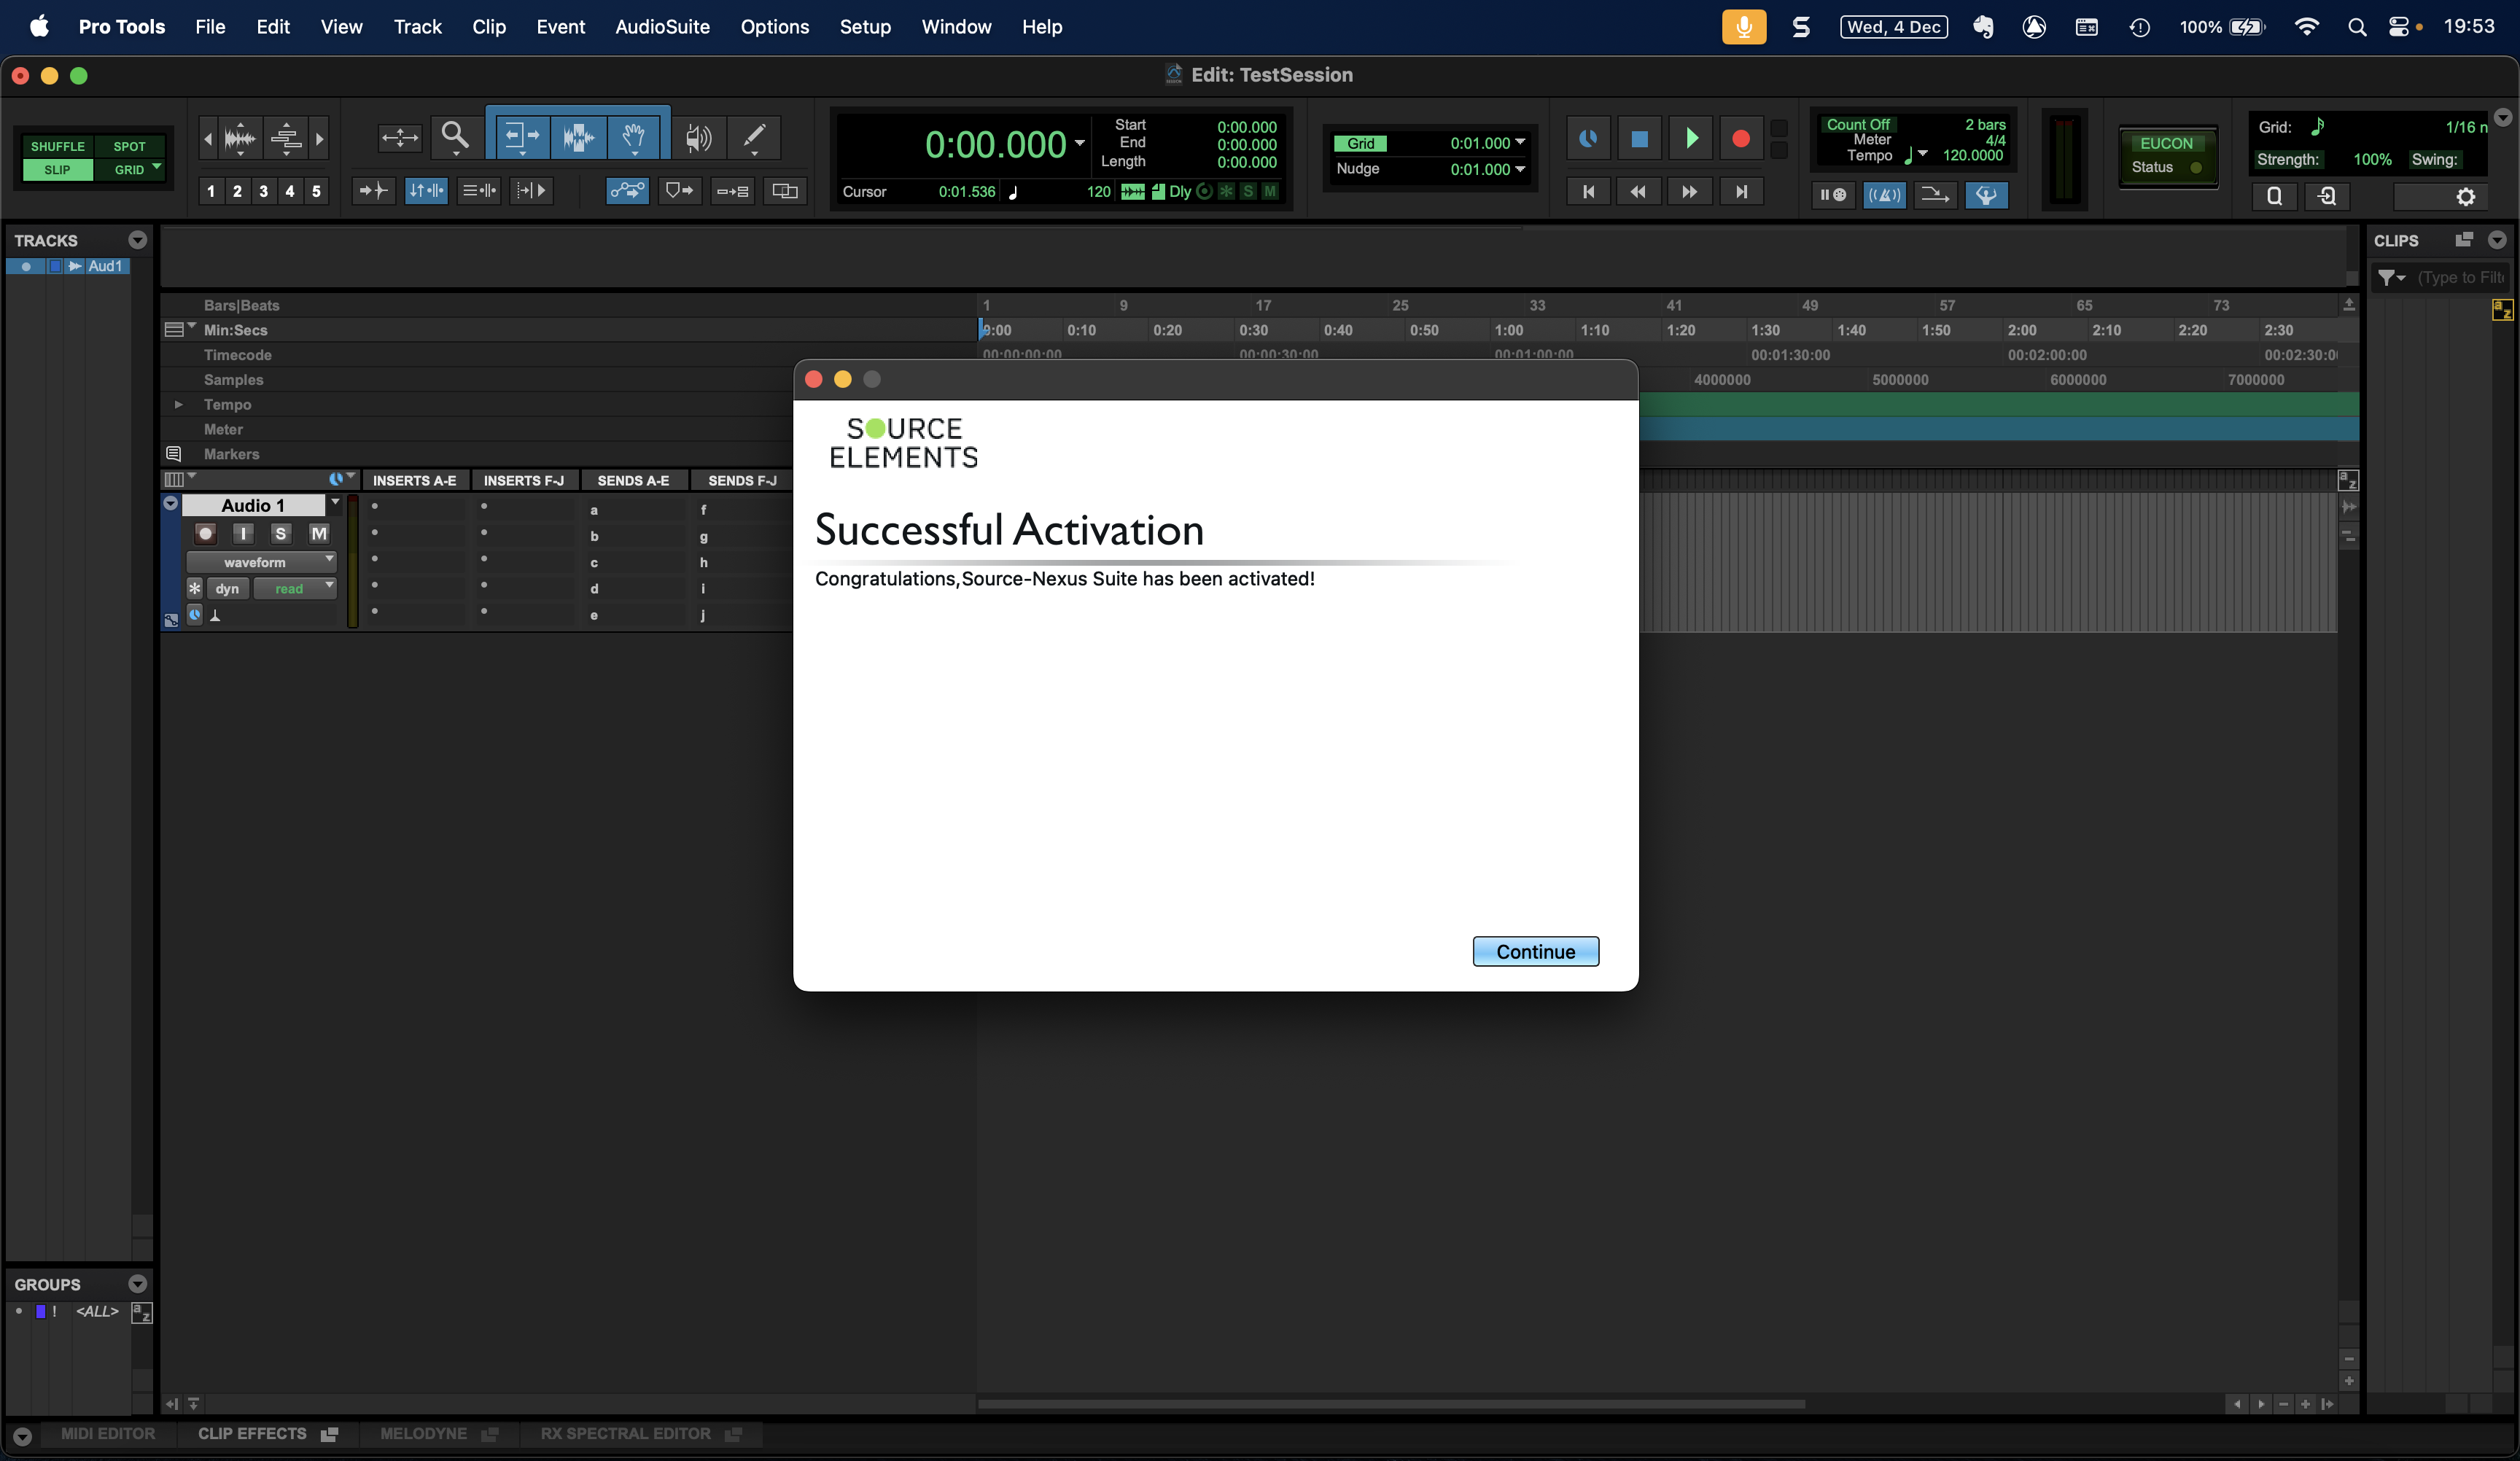Image resolution: width=2520 pixels, height=1461 pixels.
Task: Activate the Scrubber speaker tool
Action: 698,136
